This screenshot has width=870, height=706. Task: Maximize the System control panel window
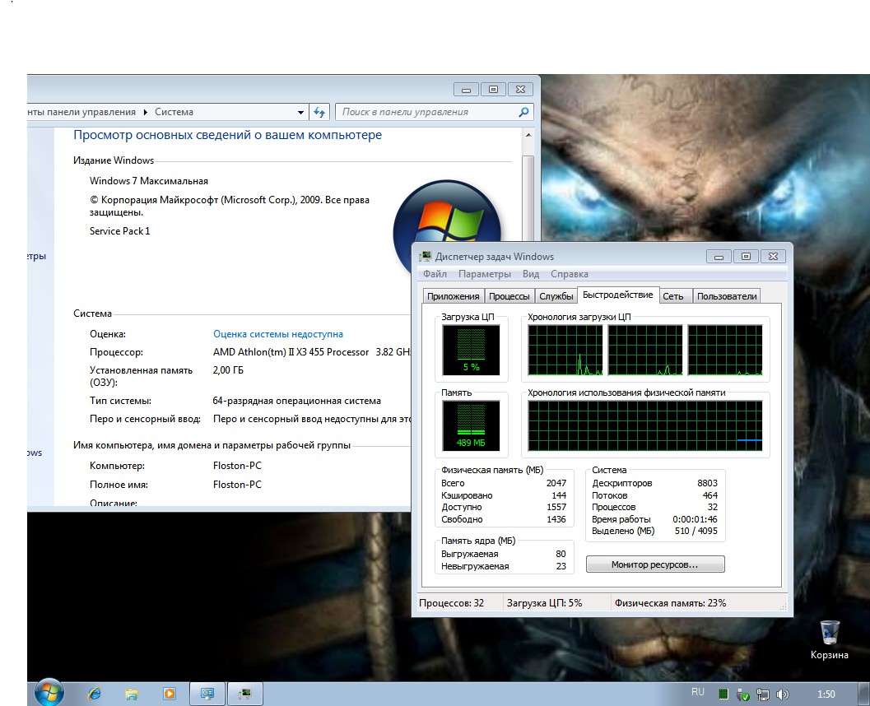[x=493, y=90]
